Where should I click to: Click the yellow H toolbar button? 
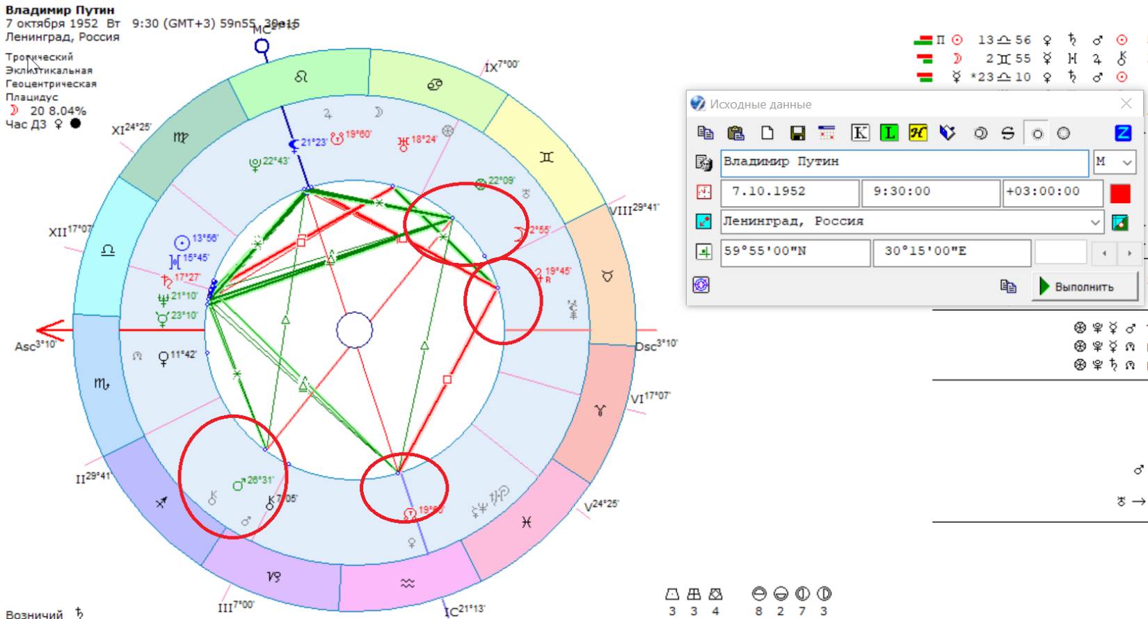tap(918, 133)
